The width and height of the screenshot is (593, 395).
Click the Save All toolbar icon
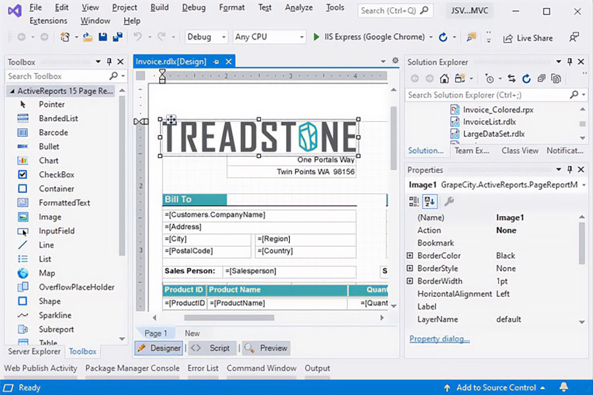(118, 37)
